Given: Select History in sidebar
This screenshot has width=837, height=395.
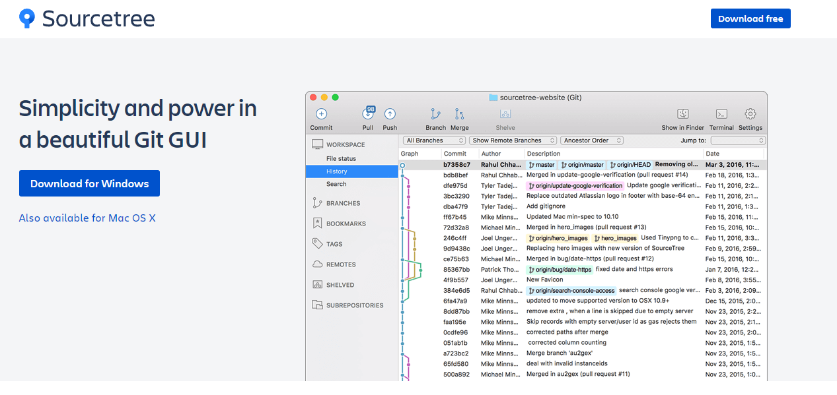Looking at the screenshot, I should (351, 171).
